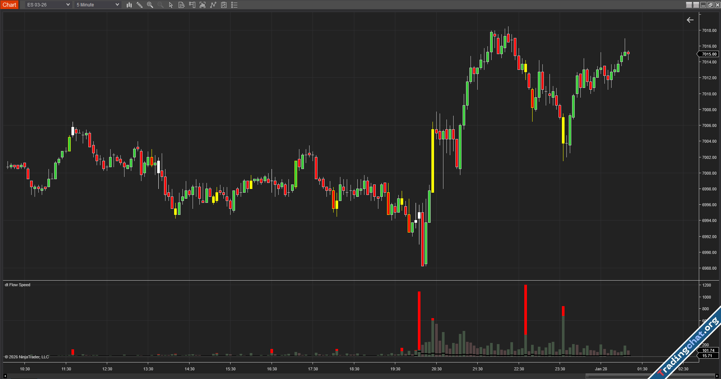Click the dt Flow Speed indicator label
This screenshot has width=721, height=379.
pyautogui.click(x=18, y=285)
